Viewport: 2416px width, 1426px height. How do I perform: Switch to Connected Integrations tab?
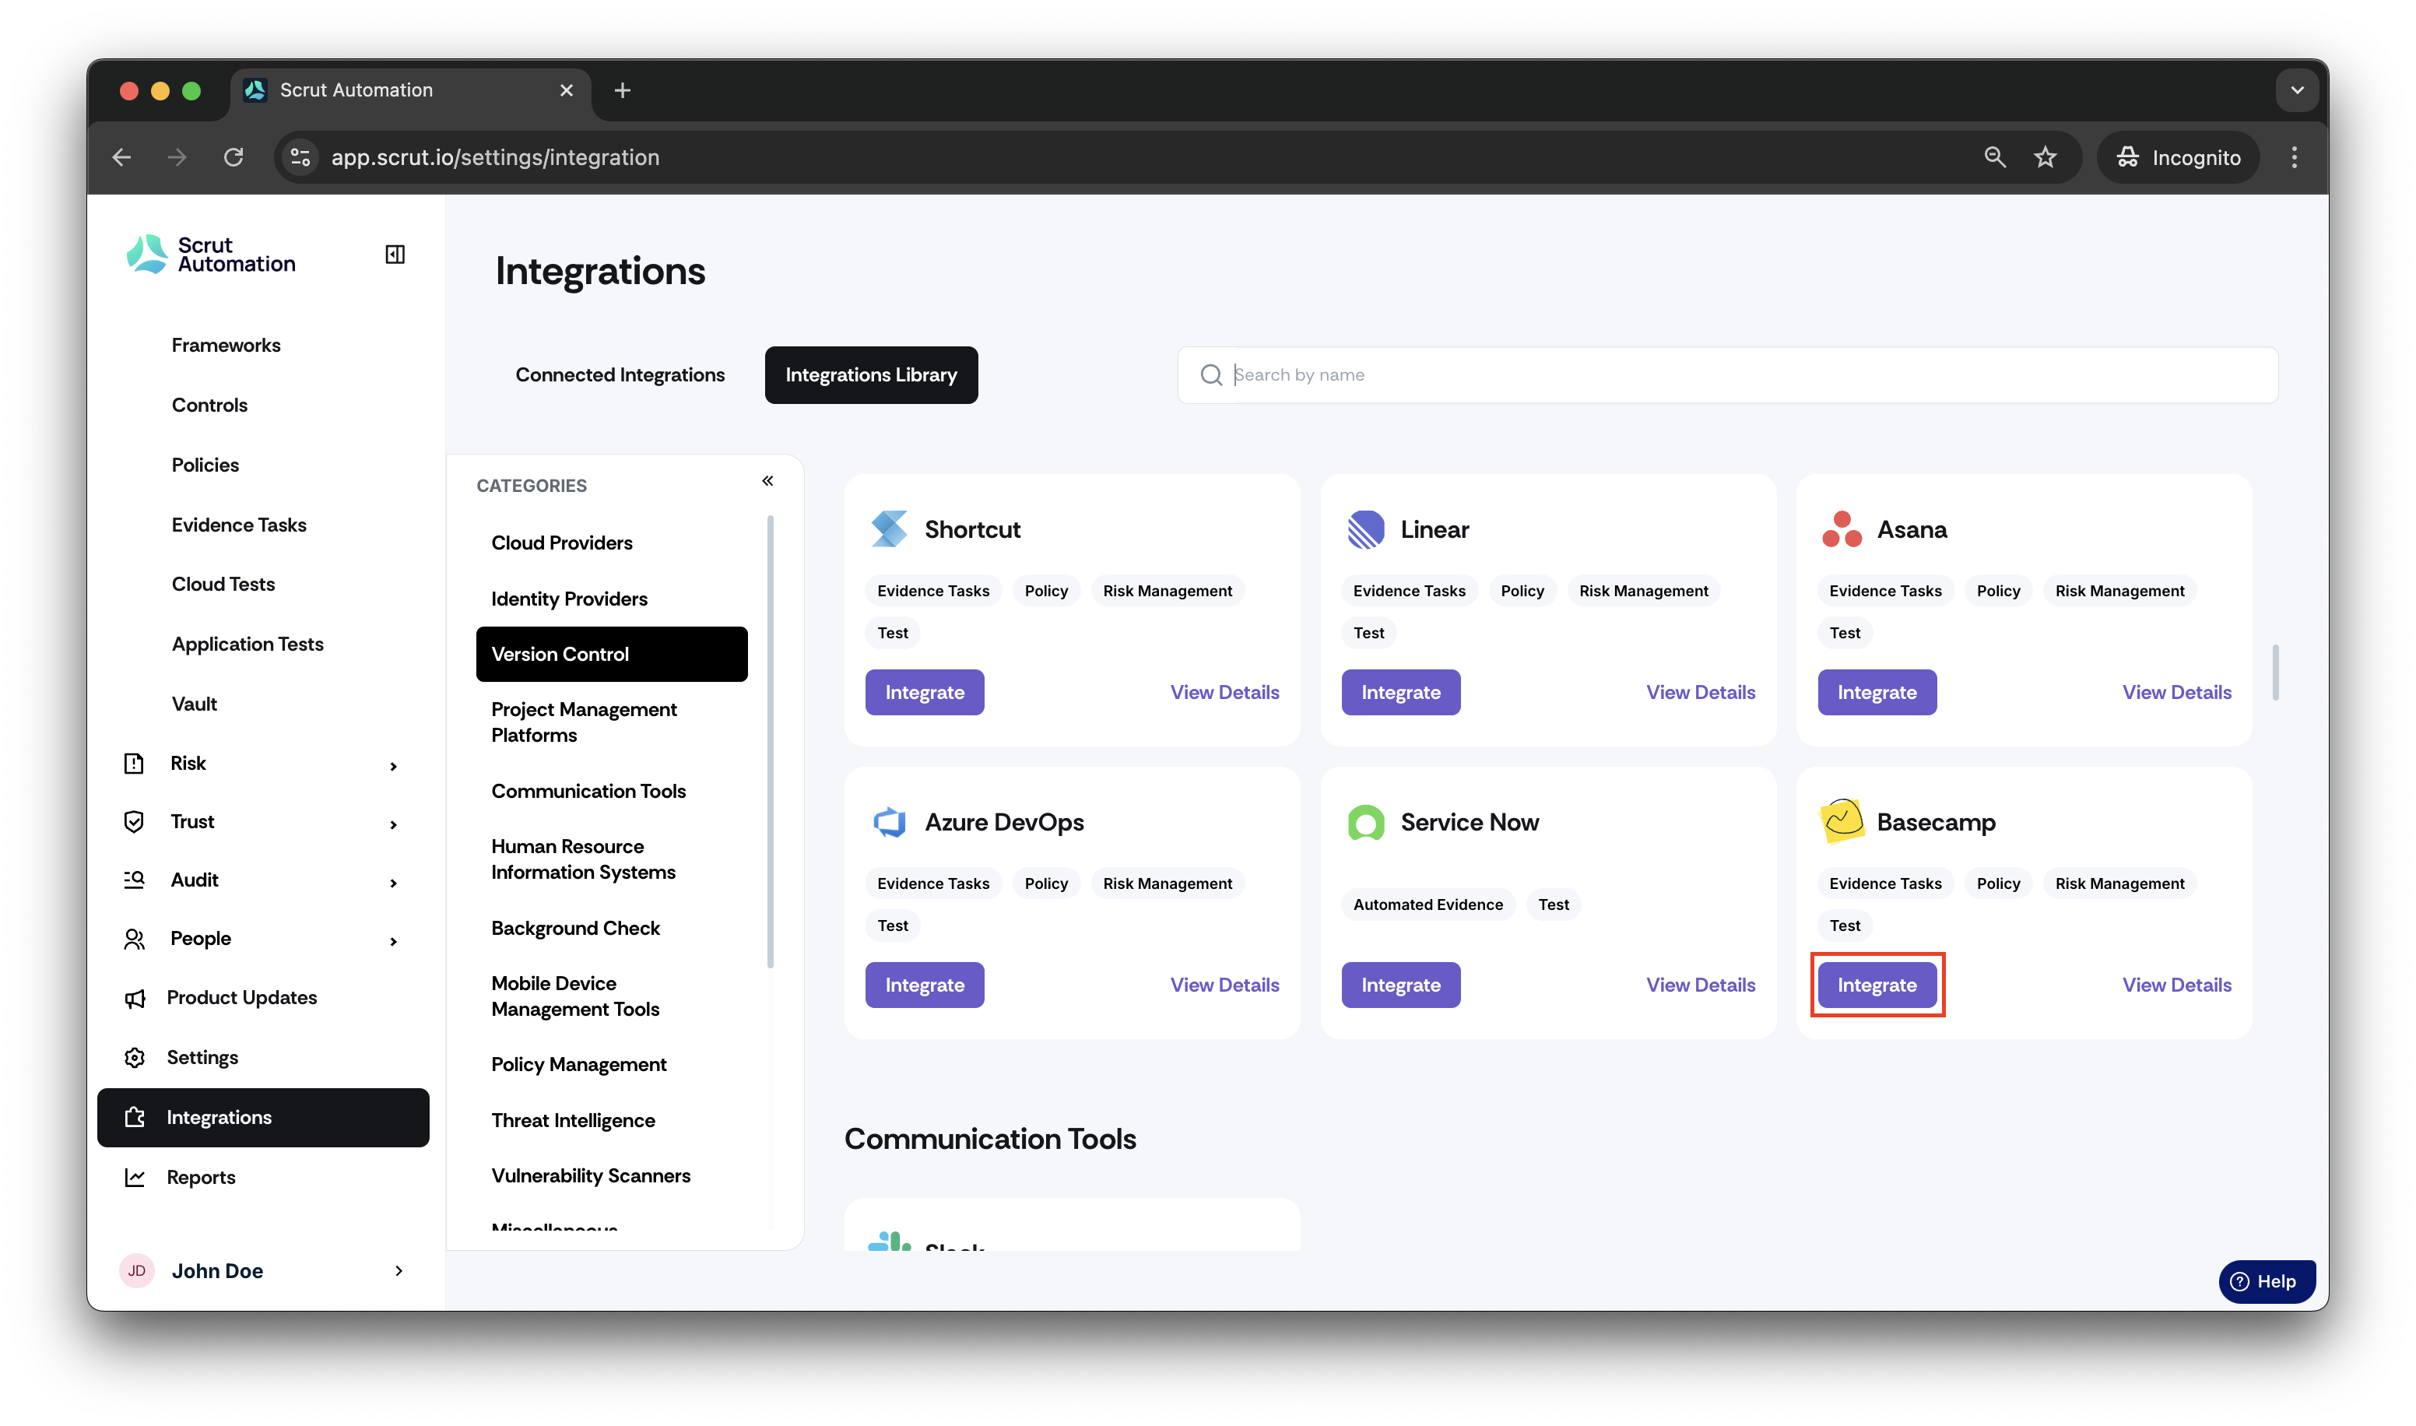pyautogui.click(x=620, y=374)
